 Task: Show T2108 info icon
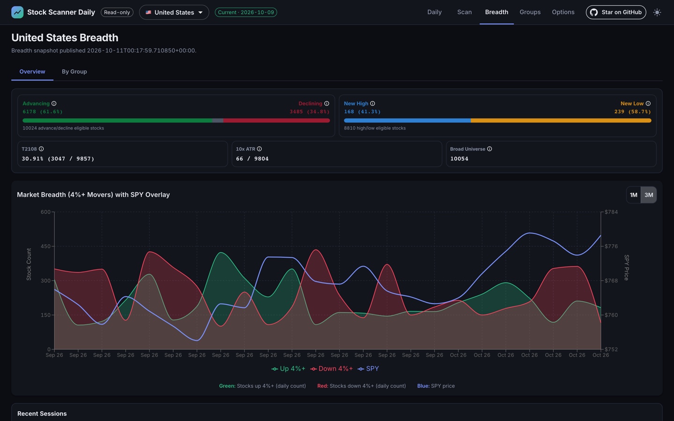(x=41, y=149)
